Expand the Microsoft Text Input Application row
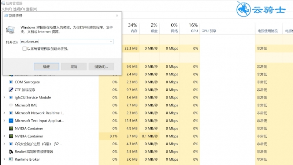Screen dimensions: 293x165 click(x=4, y=121)
